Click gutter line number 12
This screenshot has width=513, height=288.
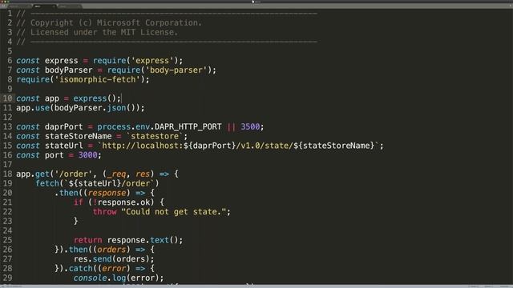click(x=7, y=118)
